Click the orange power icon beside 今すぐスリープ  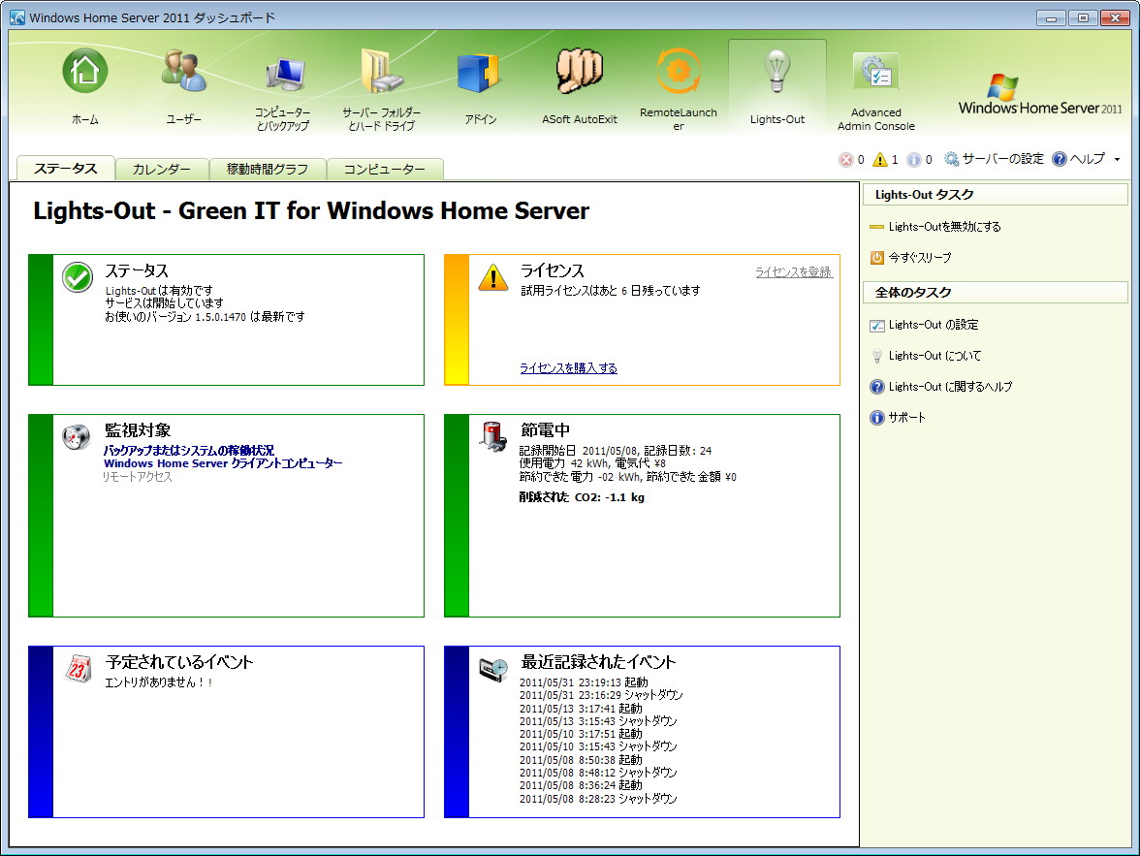pyautogui.click(x=876, y=258)
